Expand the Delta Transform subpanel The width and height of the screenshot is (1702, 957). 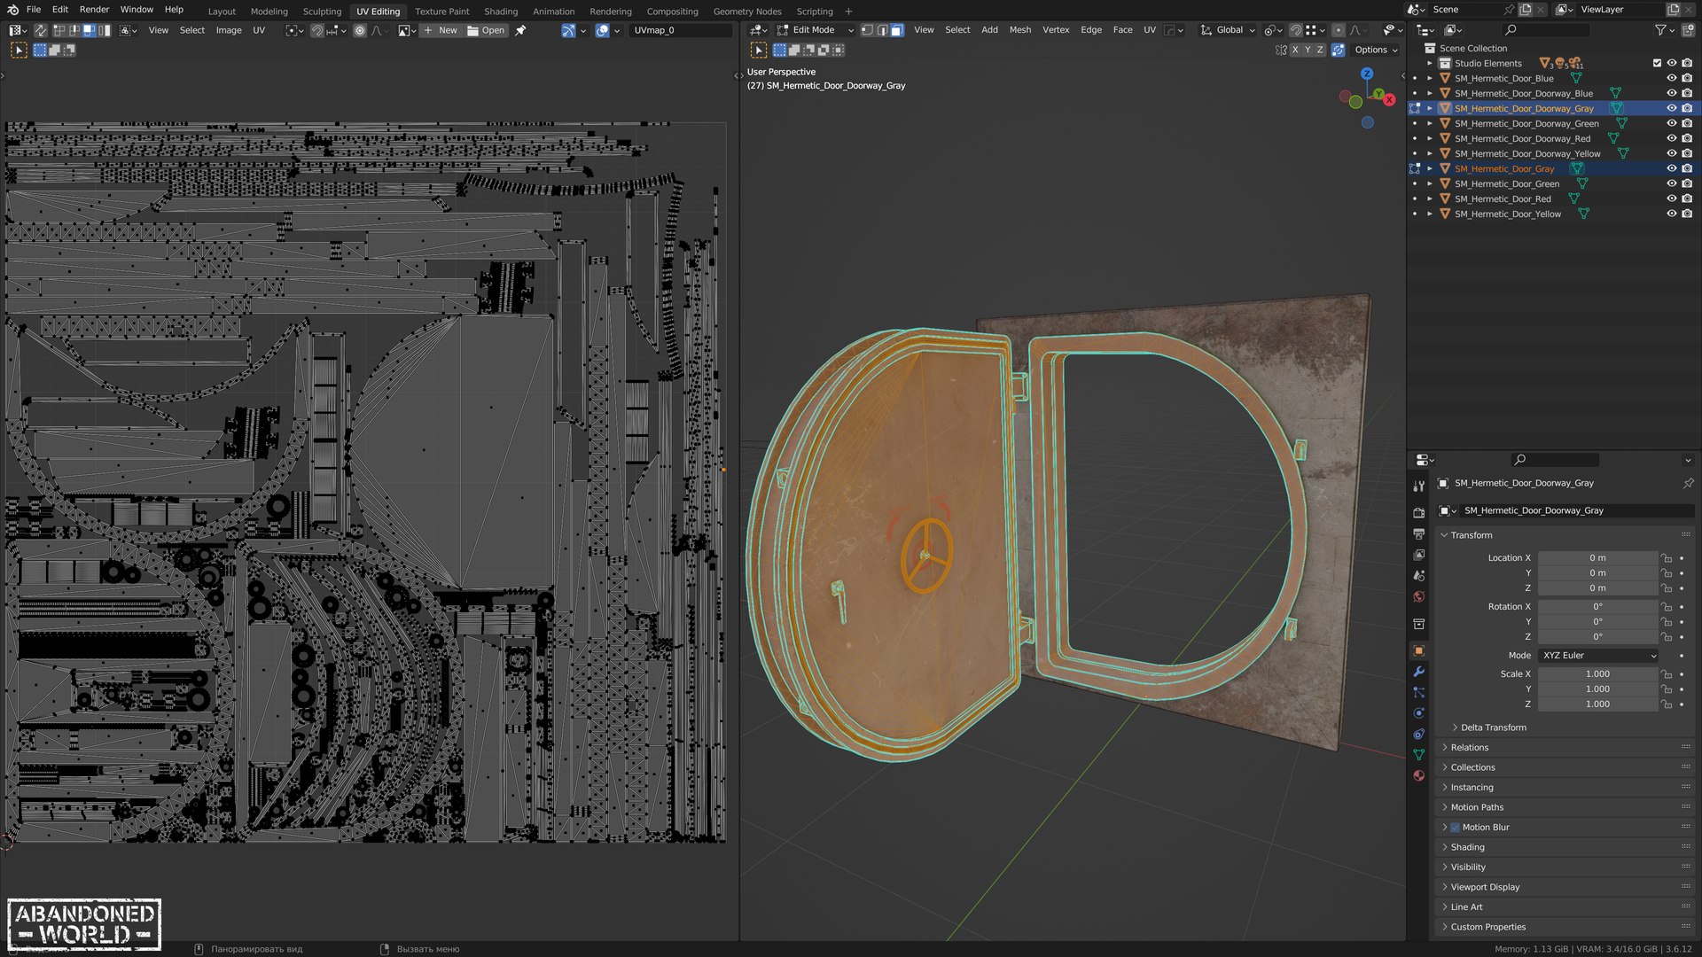tap(1493, 727)
